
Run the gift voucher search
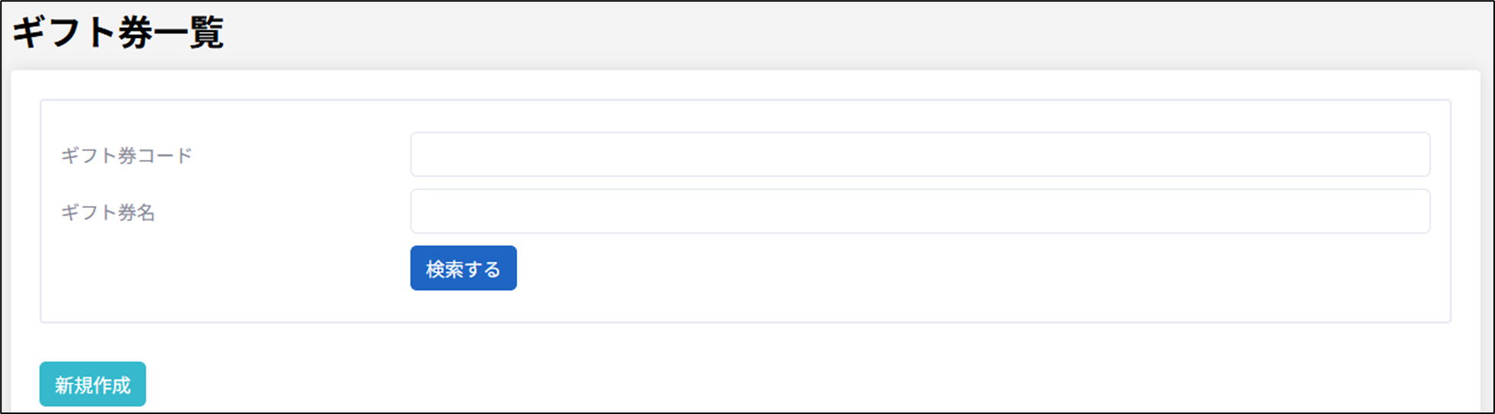click(463, 268)
